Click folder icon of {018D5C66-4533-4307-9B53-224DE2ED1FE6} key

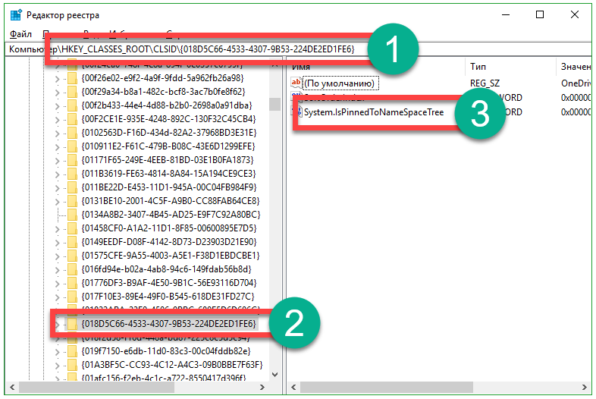72,323
